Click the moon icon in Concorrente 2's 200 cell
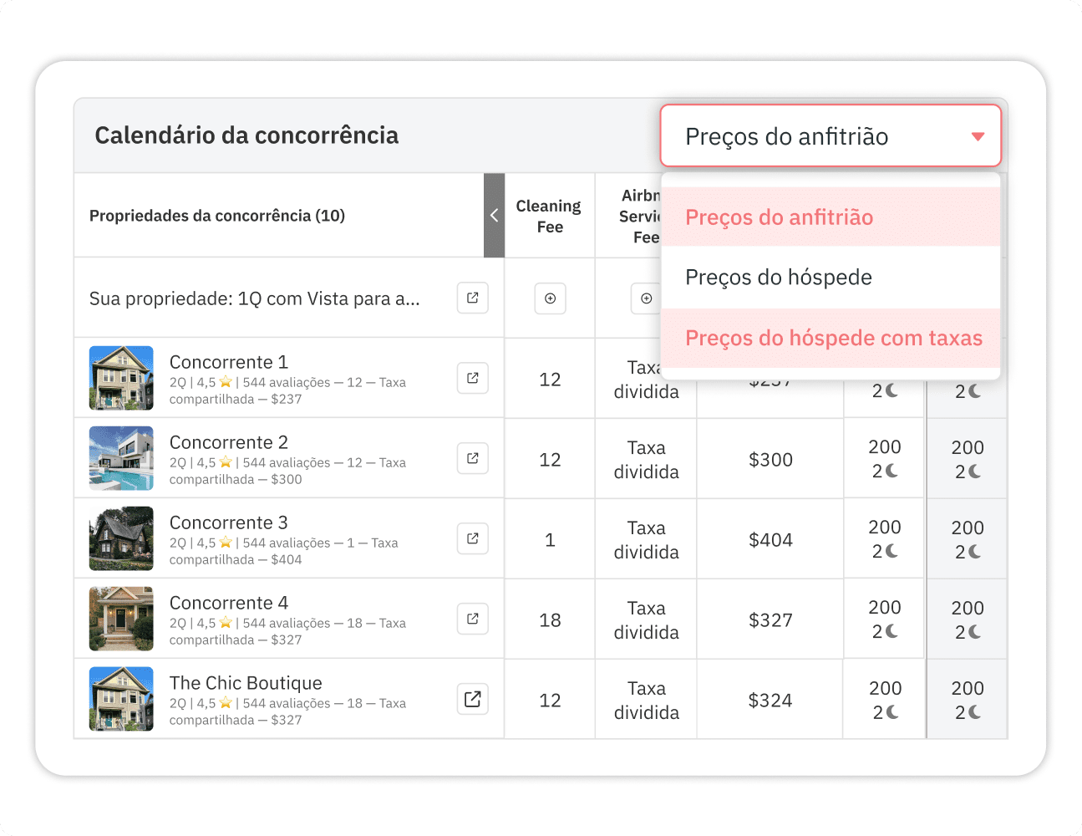The width and height of the screenshot is (1082, 836). pos(893,471)
